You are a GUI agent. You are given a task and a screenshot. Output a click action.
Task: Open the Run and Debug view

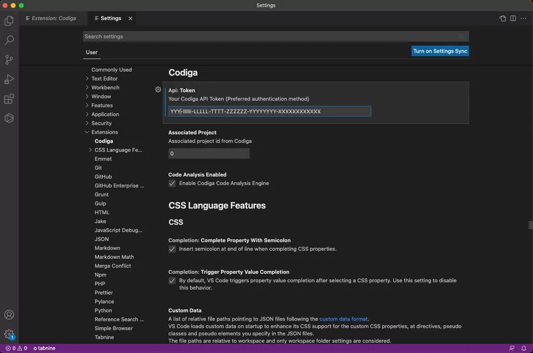(9, 80)
